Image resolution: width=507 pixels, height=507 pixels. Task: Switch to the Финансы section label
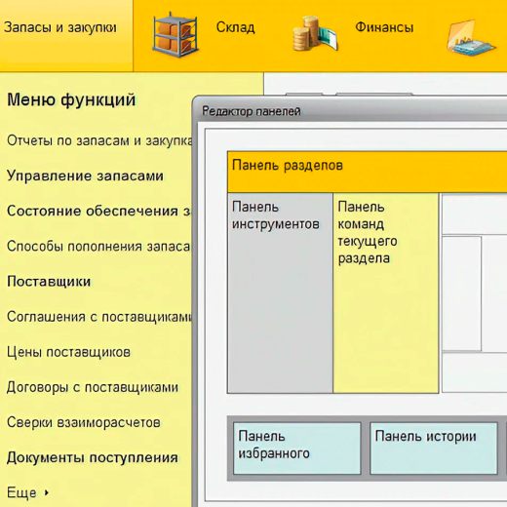pos(384,27)
